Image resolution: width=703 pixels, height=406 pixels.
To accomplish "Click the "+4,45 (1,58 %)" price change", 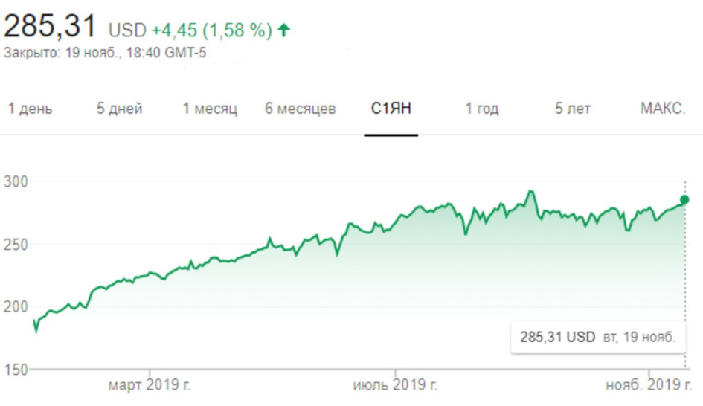I will (211, 30).
